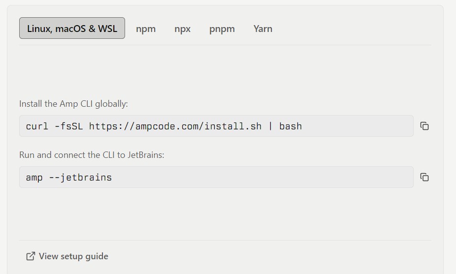Screen dimensions: 456x274
Task: Click the 'Run and connect the CLI' label
Action: 92,155
